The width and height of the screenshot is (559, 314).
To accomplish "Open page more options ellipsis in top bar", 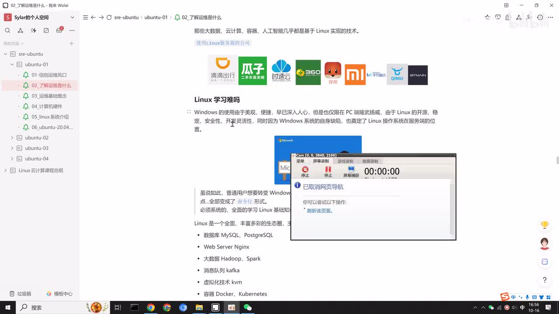I will tap(551, 17).
